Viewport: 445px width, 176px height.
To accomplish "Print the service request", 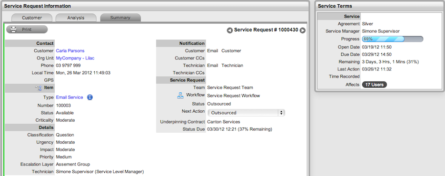I will [x=27, y=29].
